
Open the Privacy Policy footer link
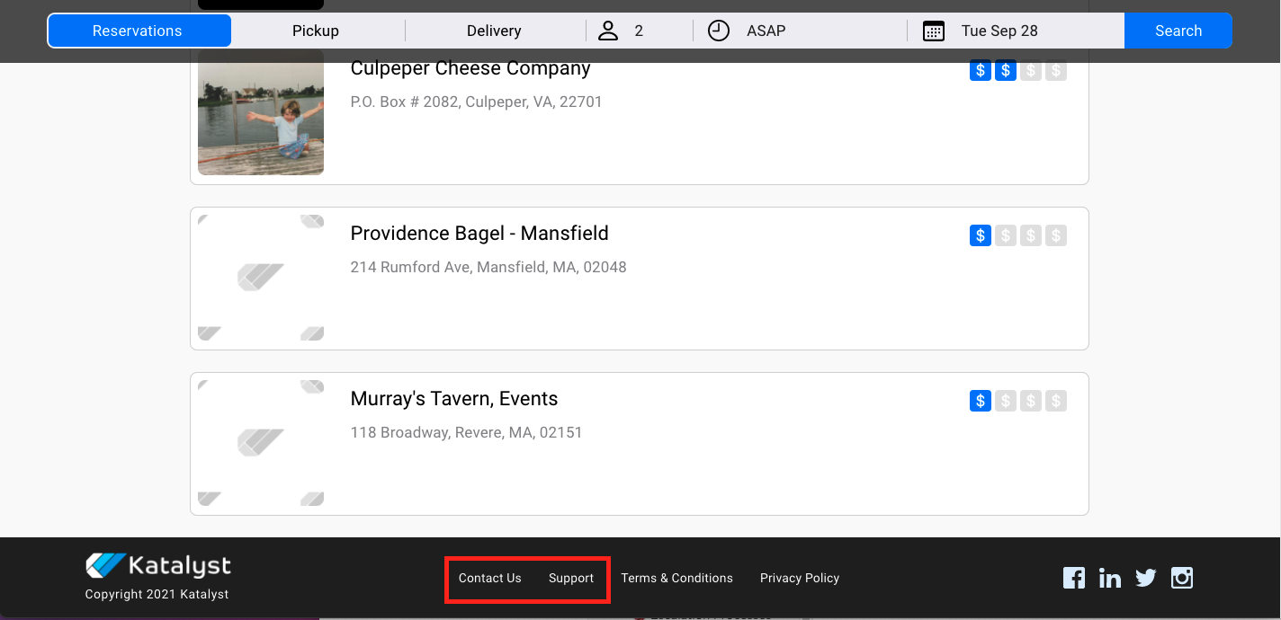point(799,578)
